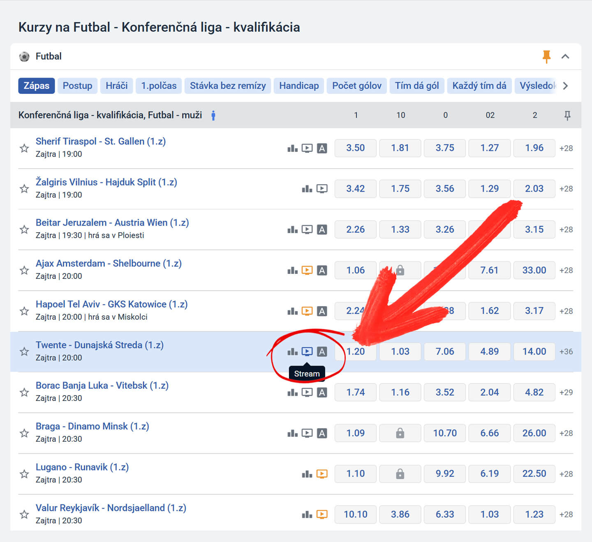Image resolution: width=592 pixels, height=542 pixels.
Task: Expand +28 more bets for Braga - Dinamo Minsk
Action: 566,433
